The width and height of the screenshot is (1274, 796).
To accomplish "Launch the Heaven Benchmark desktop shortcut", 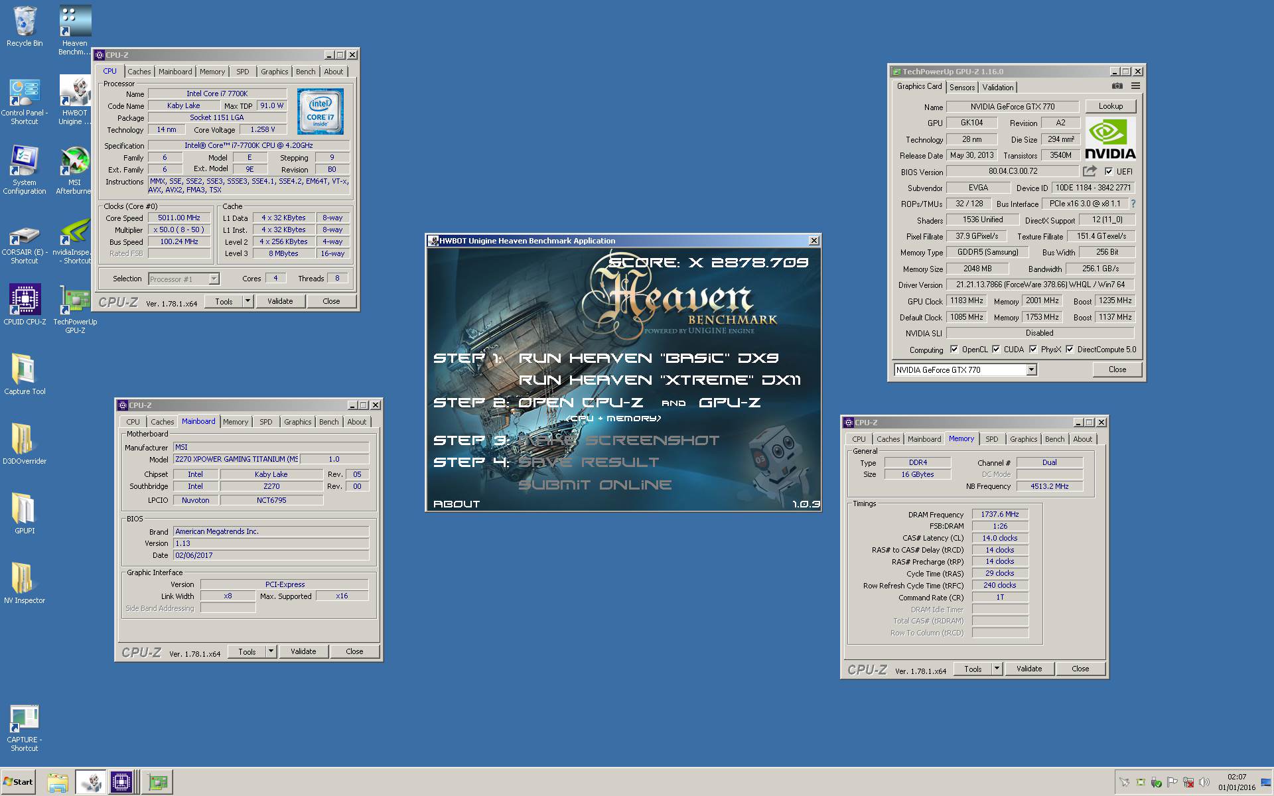I will click(75, 31).
